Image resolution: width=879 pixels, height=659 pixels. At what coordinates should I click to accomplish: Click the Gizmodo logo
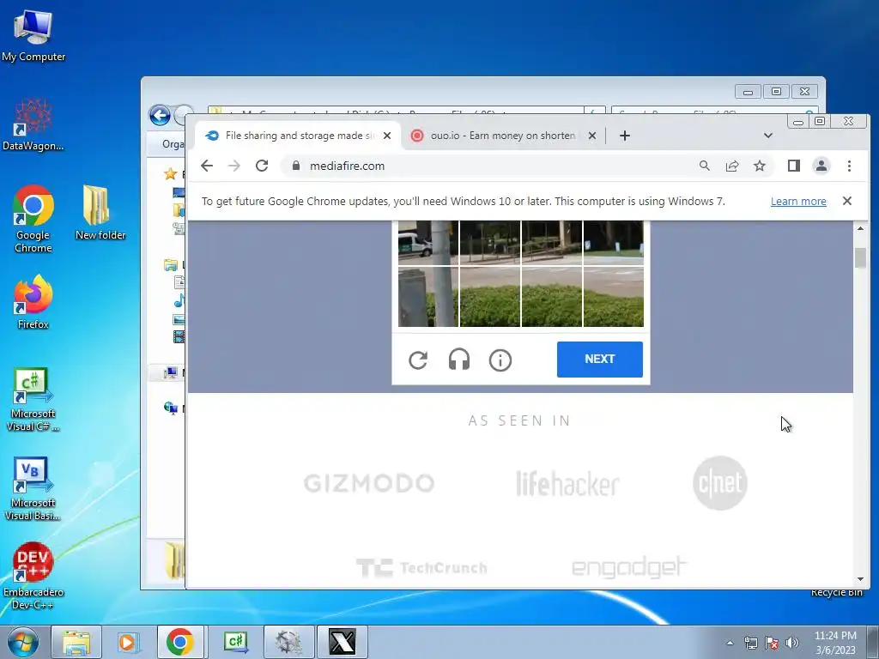pyautogui.click(x=369, y=483)
